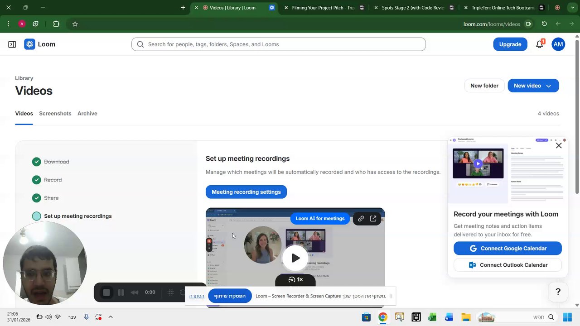Switch to the Archive tab
The width and height of the screenshot is (580, 326).
click(87, 114)
